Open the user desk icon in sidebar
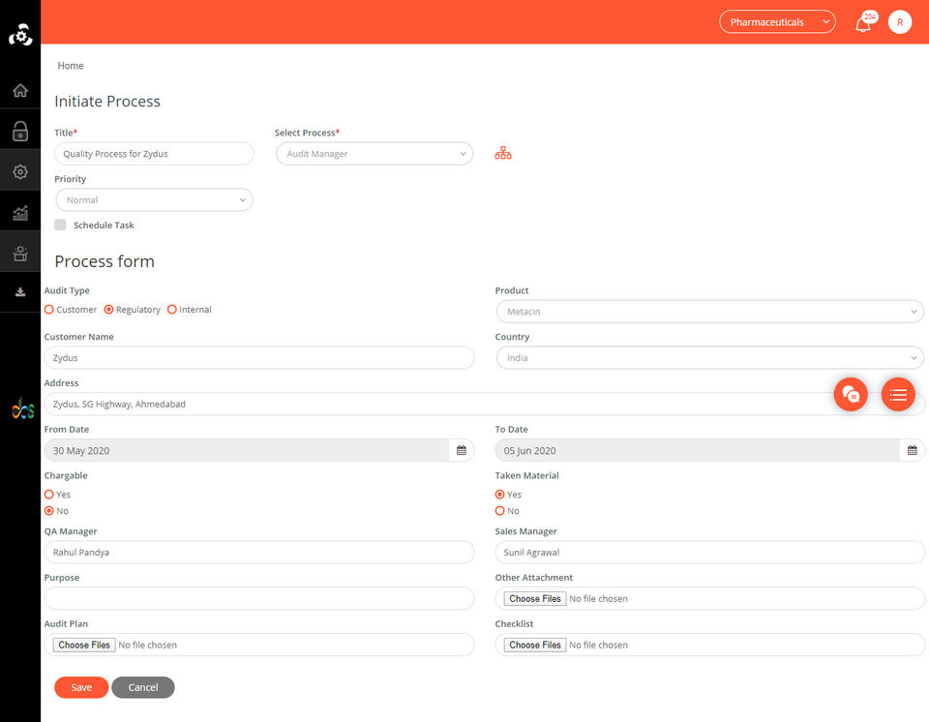Viewport: 929px width, 722px height. [x=20, y=254]
